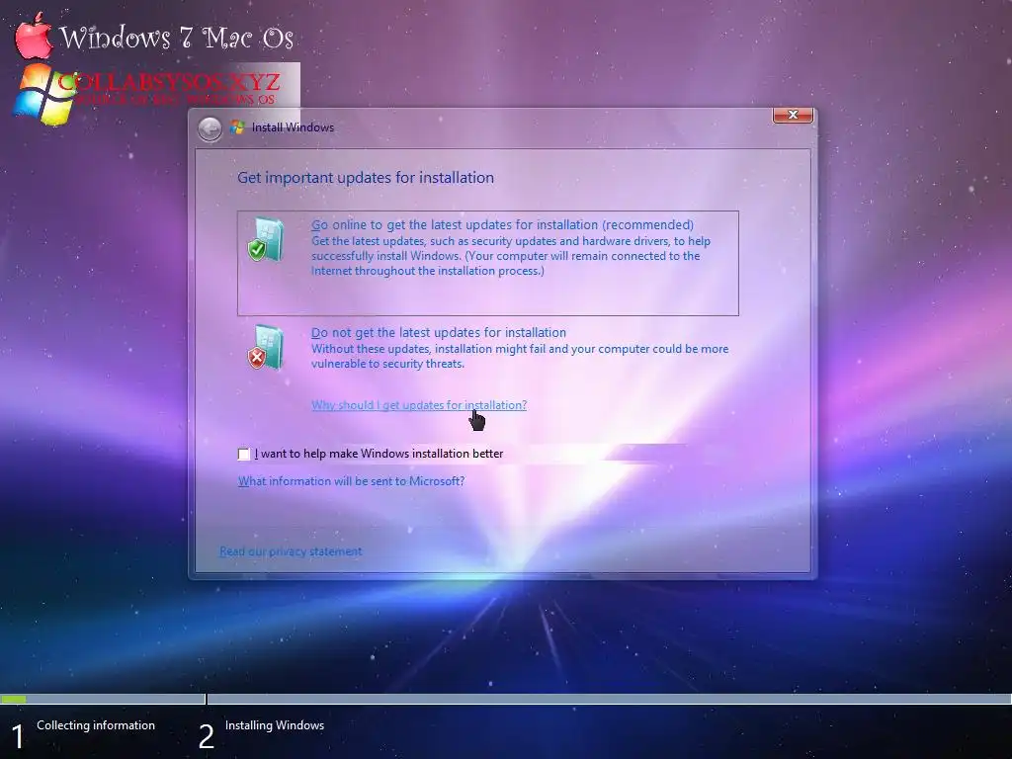Image resolution: width=1012 pixels, height=759 pixels.
Task: Open Why should I get updates link
Action: pos(419,405)
